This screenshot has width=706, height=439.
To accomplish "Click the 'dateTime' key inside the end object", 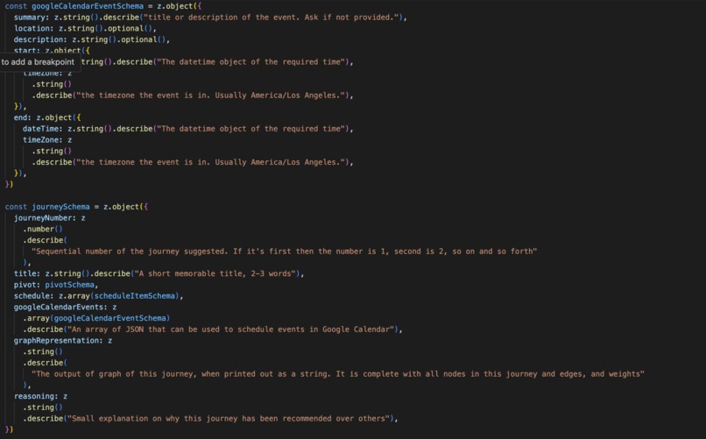I will point(41,129).
